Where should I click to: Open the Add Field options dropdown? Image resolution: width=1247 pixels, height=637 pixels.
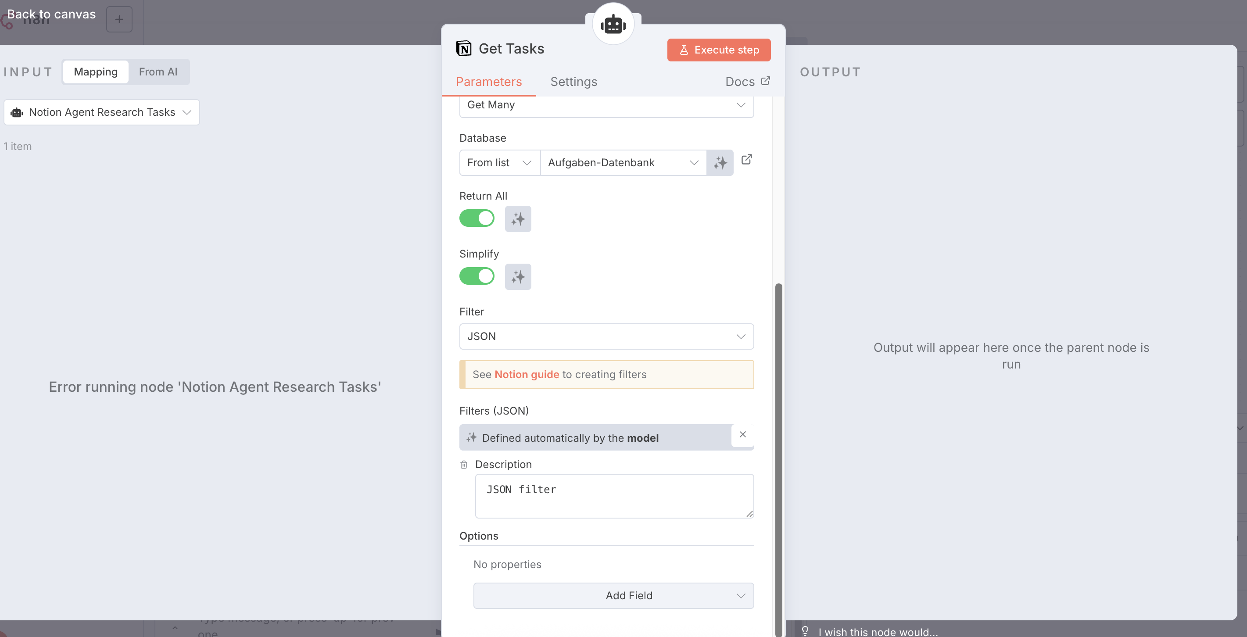(613, 595)
